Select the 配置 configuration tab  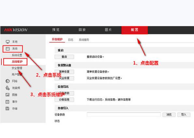click(x=135, y=30)
